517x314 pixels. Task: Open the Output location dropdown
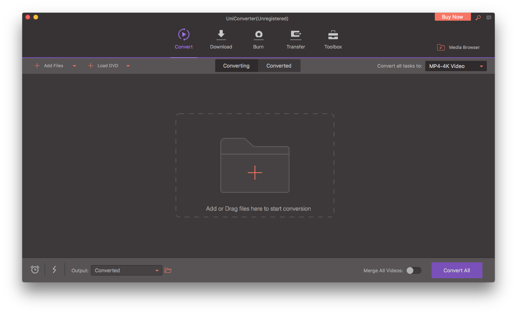[x=126, y=270]
